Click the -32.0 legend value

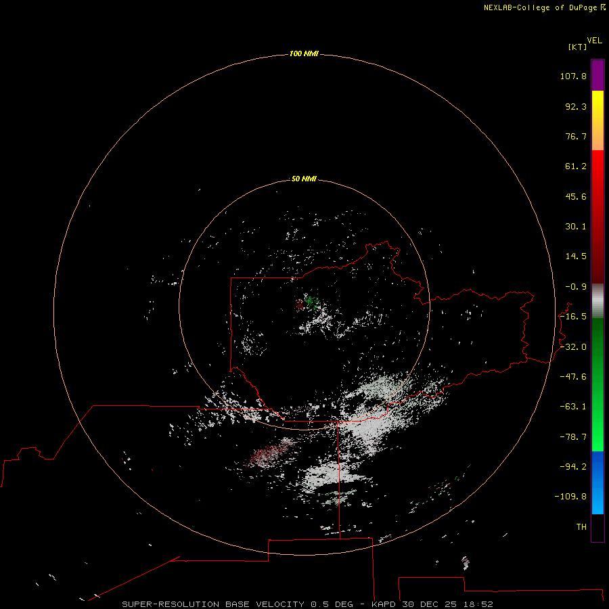click(573, 347)
